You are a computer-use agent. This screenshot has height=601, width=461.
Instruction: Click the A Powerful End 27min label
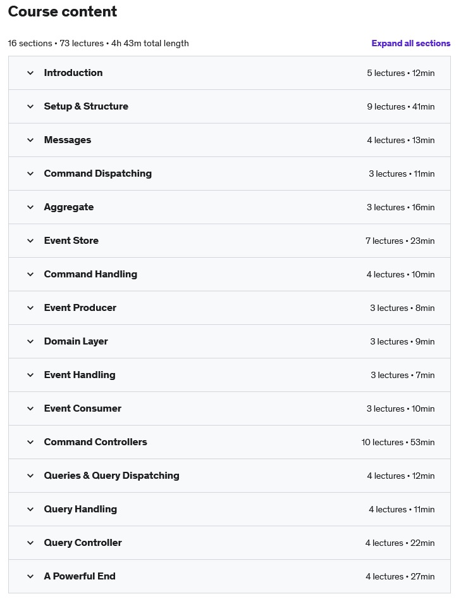point(422,576)
